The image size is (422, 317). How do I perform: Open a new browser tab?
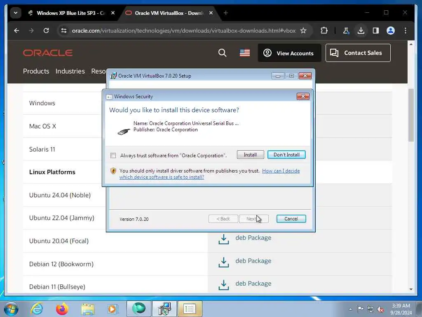(225, 13)
